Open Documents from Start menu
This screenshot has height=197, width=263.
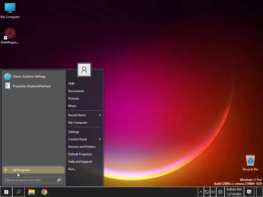tap(84, 91)
